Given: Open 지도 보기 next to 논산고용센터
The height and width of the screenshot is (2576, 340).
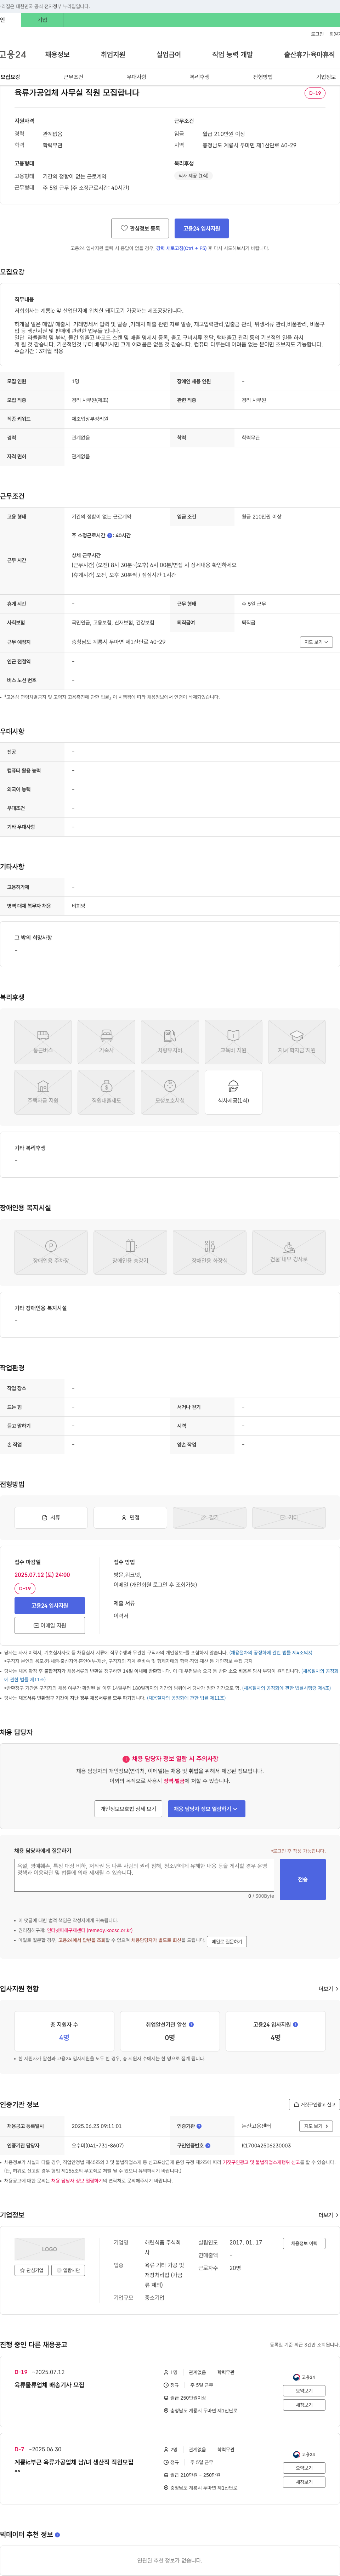Looking at the screenshot, I should pos(316,2126).
